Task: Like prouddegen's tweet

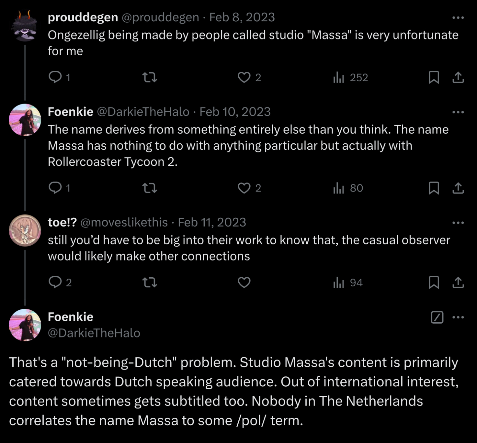Action: (x=244, y=77)
